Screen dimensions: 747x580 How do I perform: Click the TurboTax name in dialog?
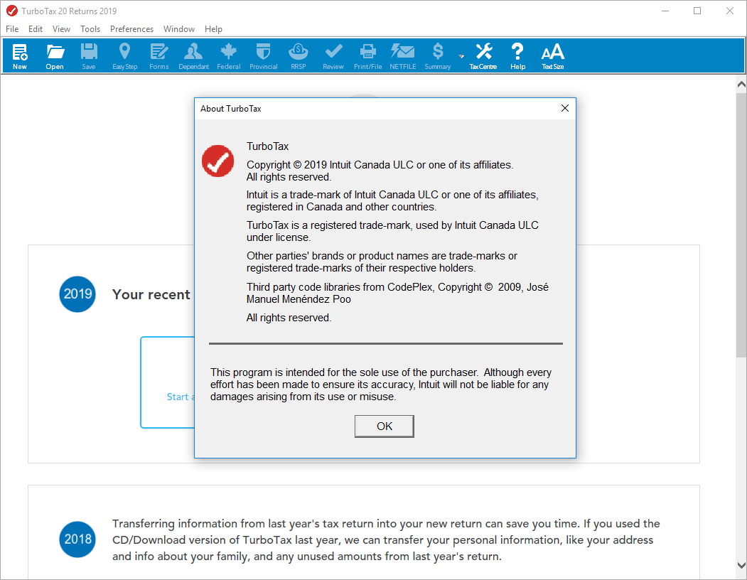[267, 146]
